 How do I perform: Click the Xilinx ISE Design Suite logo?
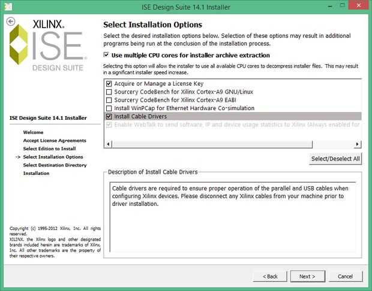[x=48, y=46]
